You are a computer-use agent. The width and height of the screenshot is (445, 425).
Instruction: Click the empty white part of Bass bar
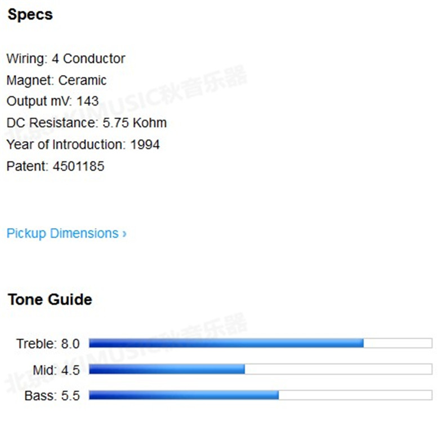355,395
